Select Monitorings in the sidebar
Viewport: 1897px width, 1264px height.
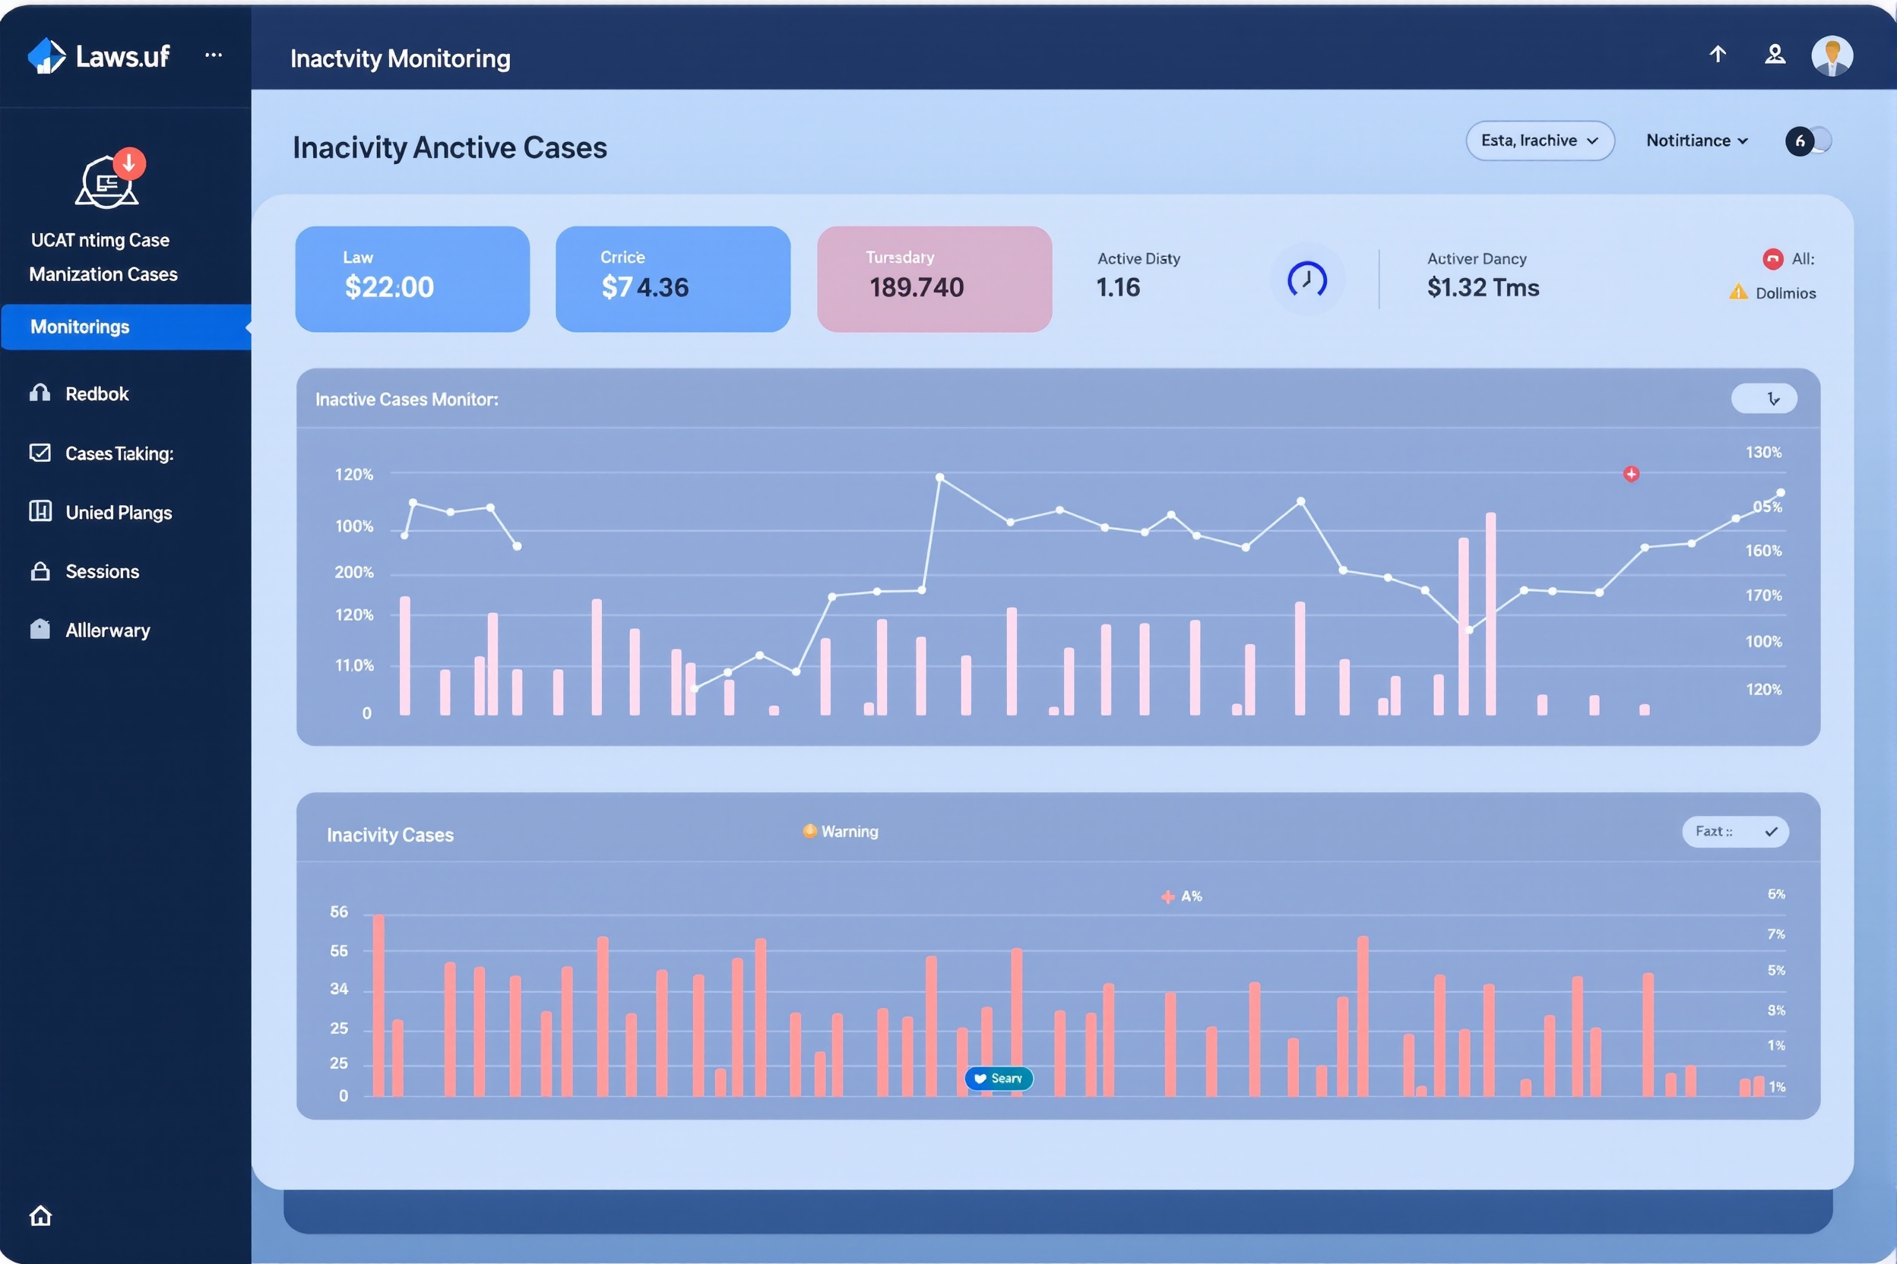pos(126,327)
